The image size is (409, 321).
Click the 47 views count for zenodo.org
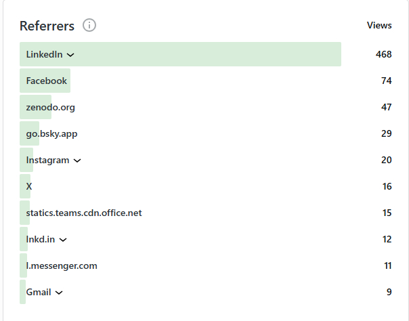click(386, 107)
